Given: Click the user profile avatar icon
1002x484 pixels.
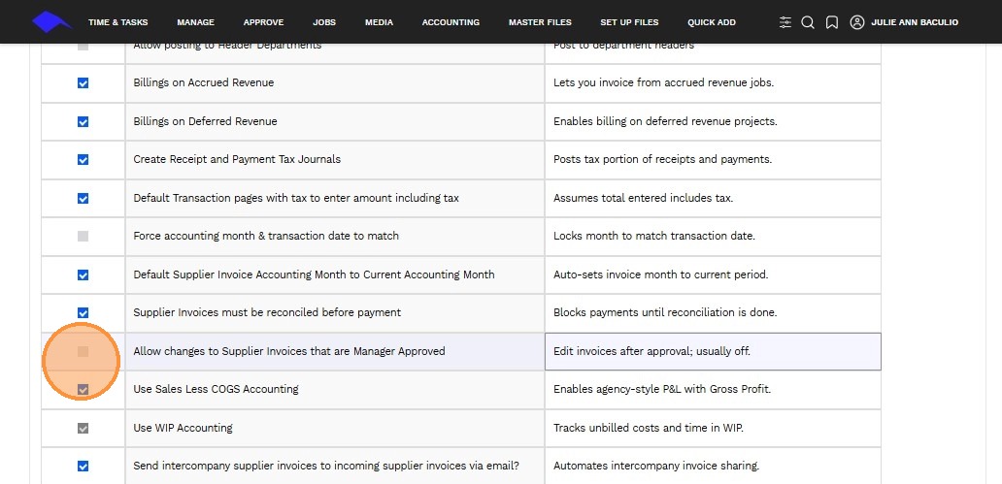Looking at the screenshot, I should pos(856,22).
